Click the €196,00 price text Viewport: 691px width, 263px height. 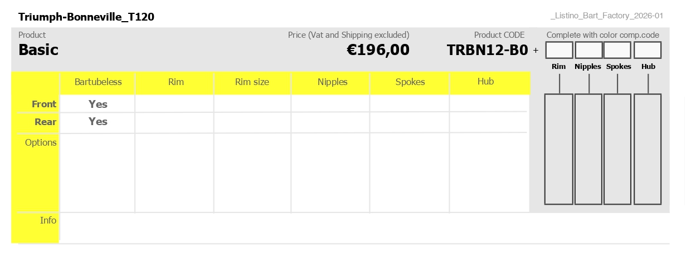[x=378, y=50]
